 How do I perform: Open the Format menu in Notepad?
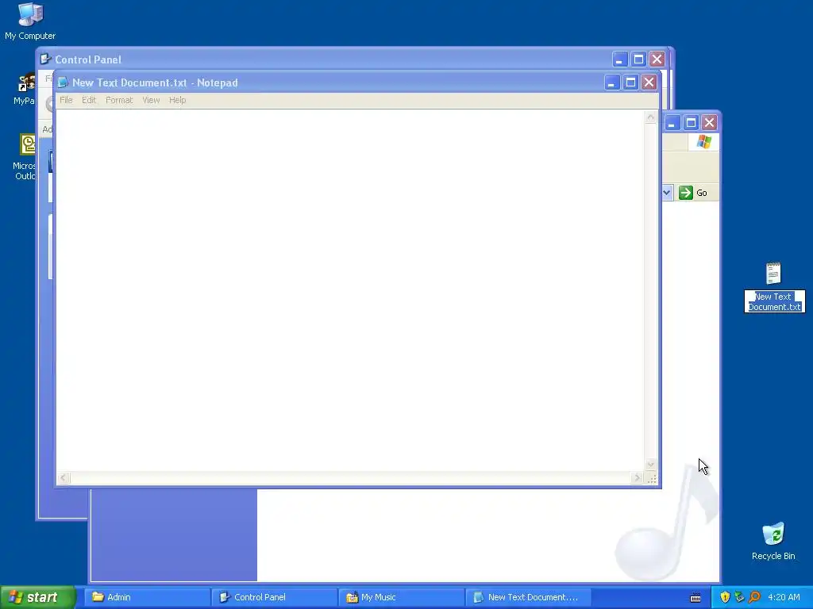coord(119,100)
